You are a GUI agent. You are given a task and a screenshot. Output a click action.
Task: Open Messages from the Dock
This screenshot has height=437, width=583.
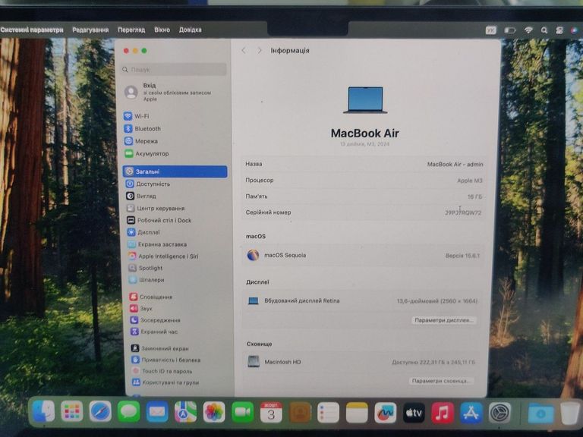pyautogui.click(x=128, y=411)
